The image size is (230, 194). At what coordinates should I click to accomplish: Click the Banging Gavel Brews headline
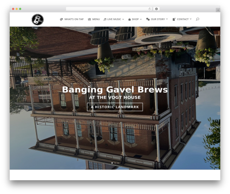(x=115, y=89)
